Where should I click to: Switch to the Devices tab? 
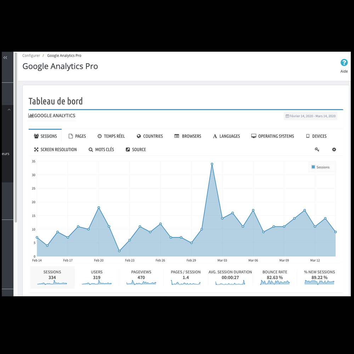click(316, 136)
